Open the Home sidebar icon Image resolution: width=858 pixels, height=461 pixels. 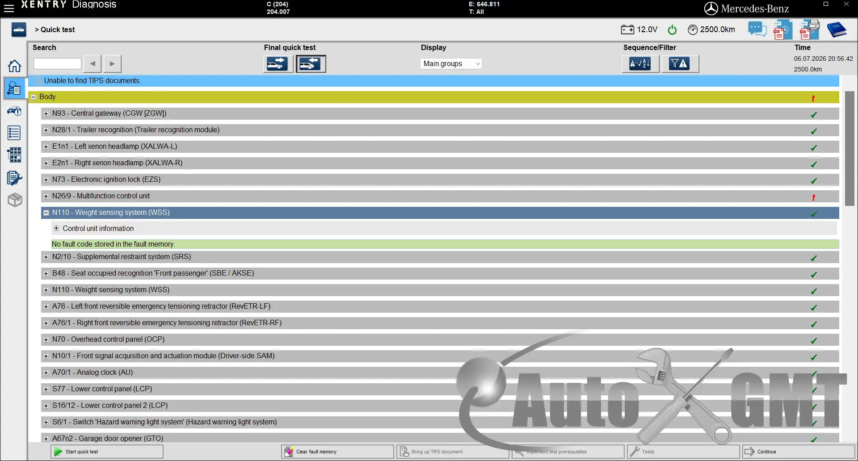pos(14,66)
